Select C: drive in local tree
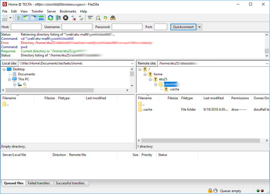The height and width of the screenshot is (194, 270). point(25,84)
